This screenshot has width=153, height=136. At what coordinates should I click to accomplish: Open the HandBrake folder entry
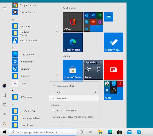pos(35,26)
